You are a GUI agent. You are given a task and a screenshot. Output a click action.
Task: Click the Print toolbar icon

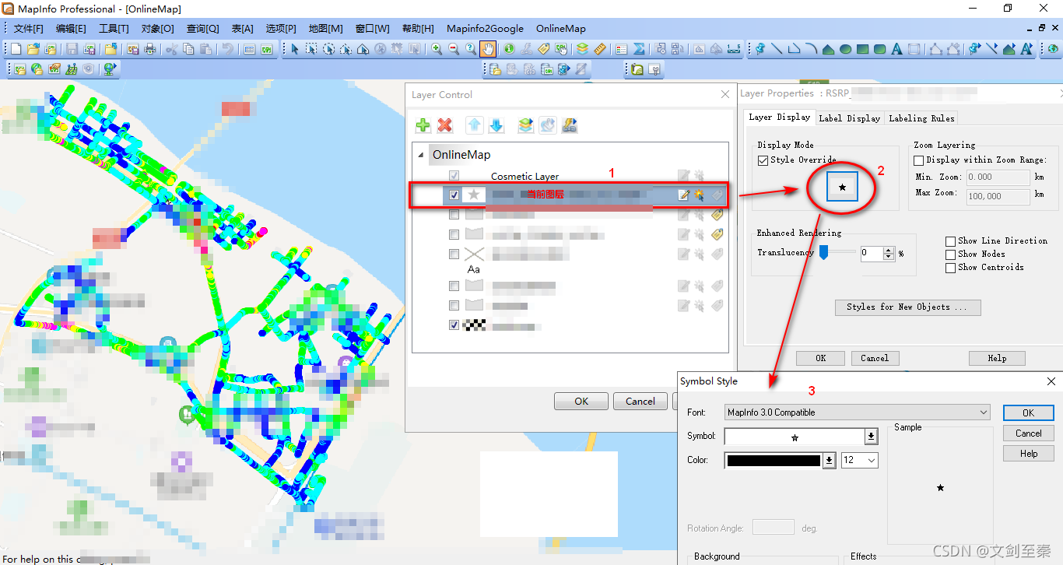(x=149, y=49)
